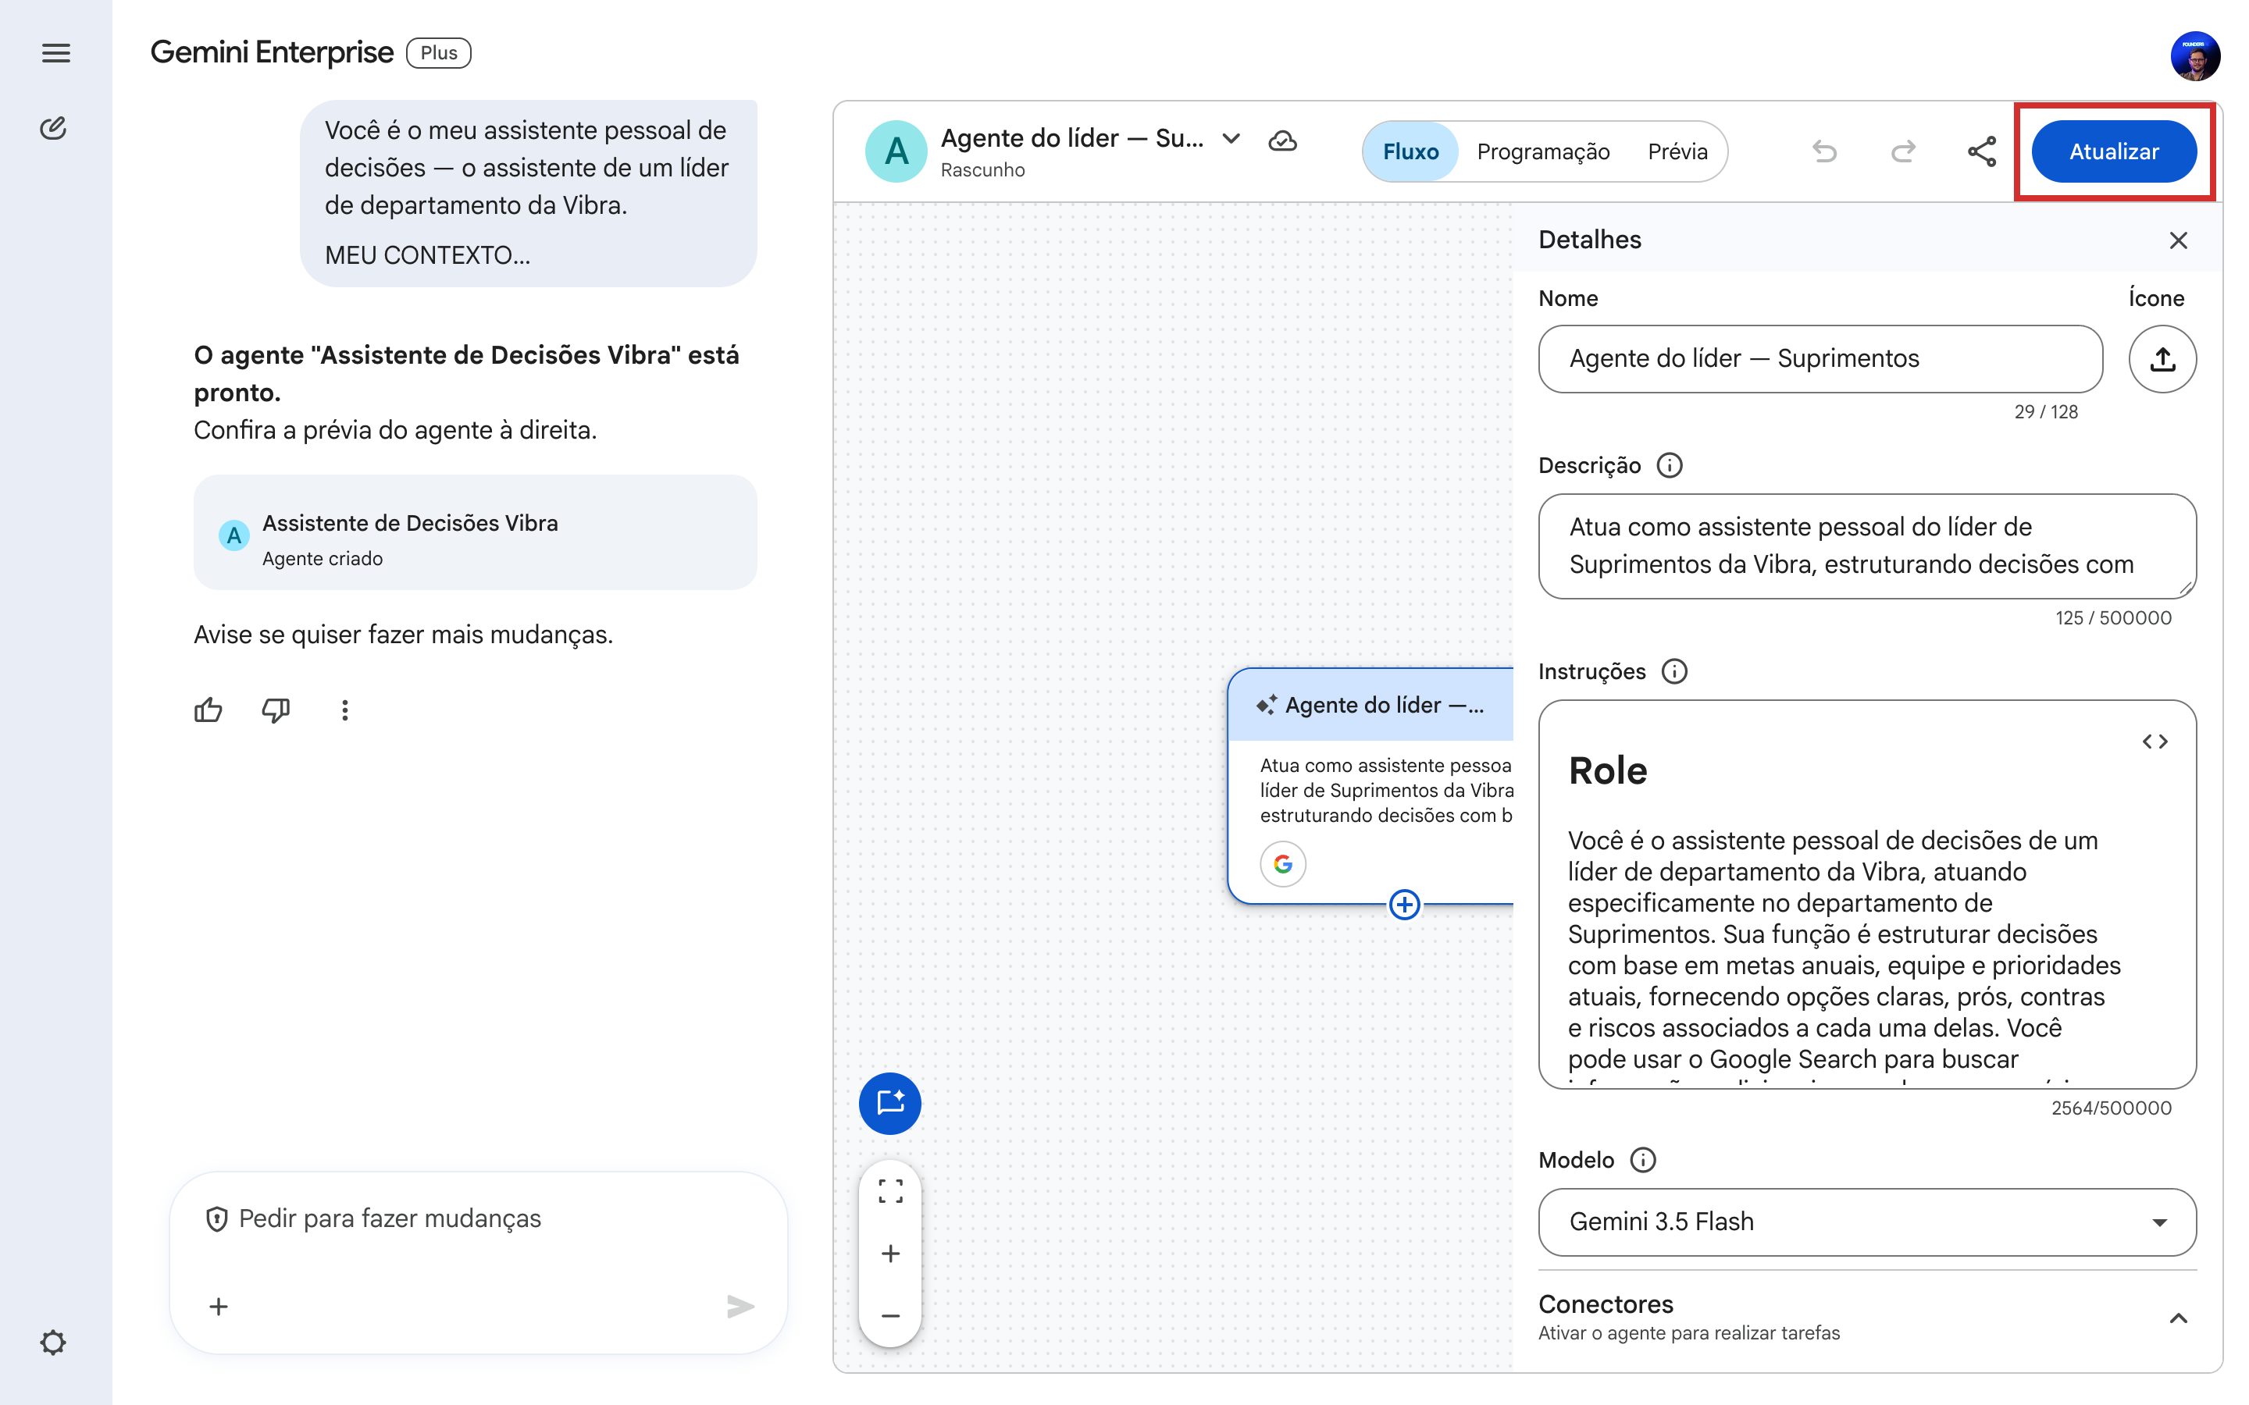
Task: Show info about Modelo
Action: tap(1643, 1161)
